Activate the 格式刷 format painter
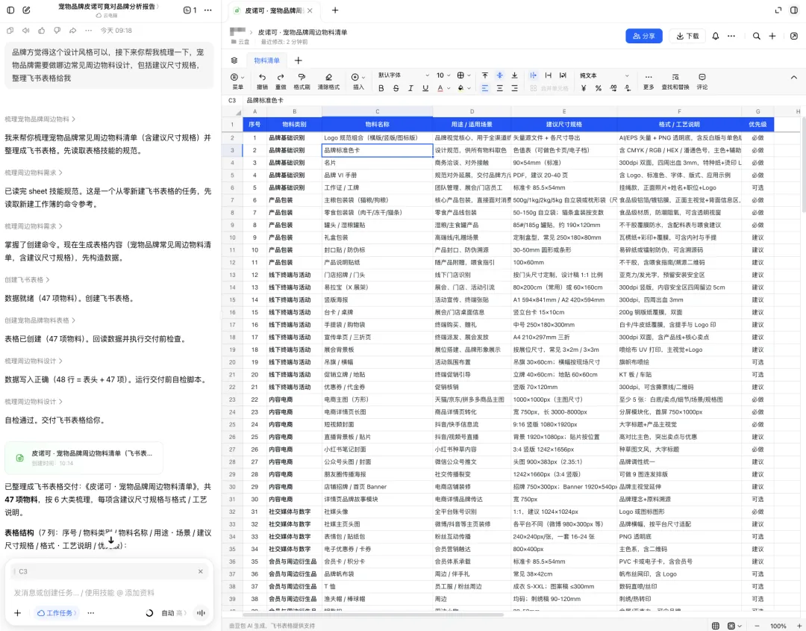The image size is (806, 631). coord(302,81)
